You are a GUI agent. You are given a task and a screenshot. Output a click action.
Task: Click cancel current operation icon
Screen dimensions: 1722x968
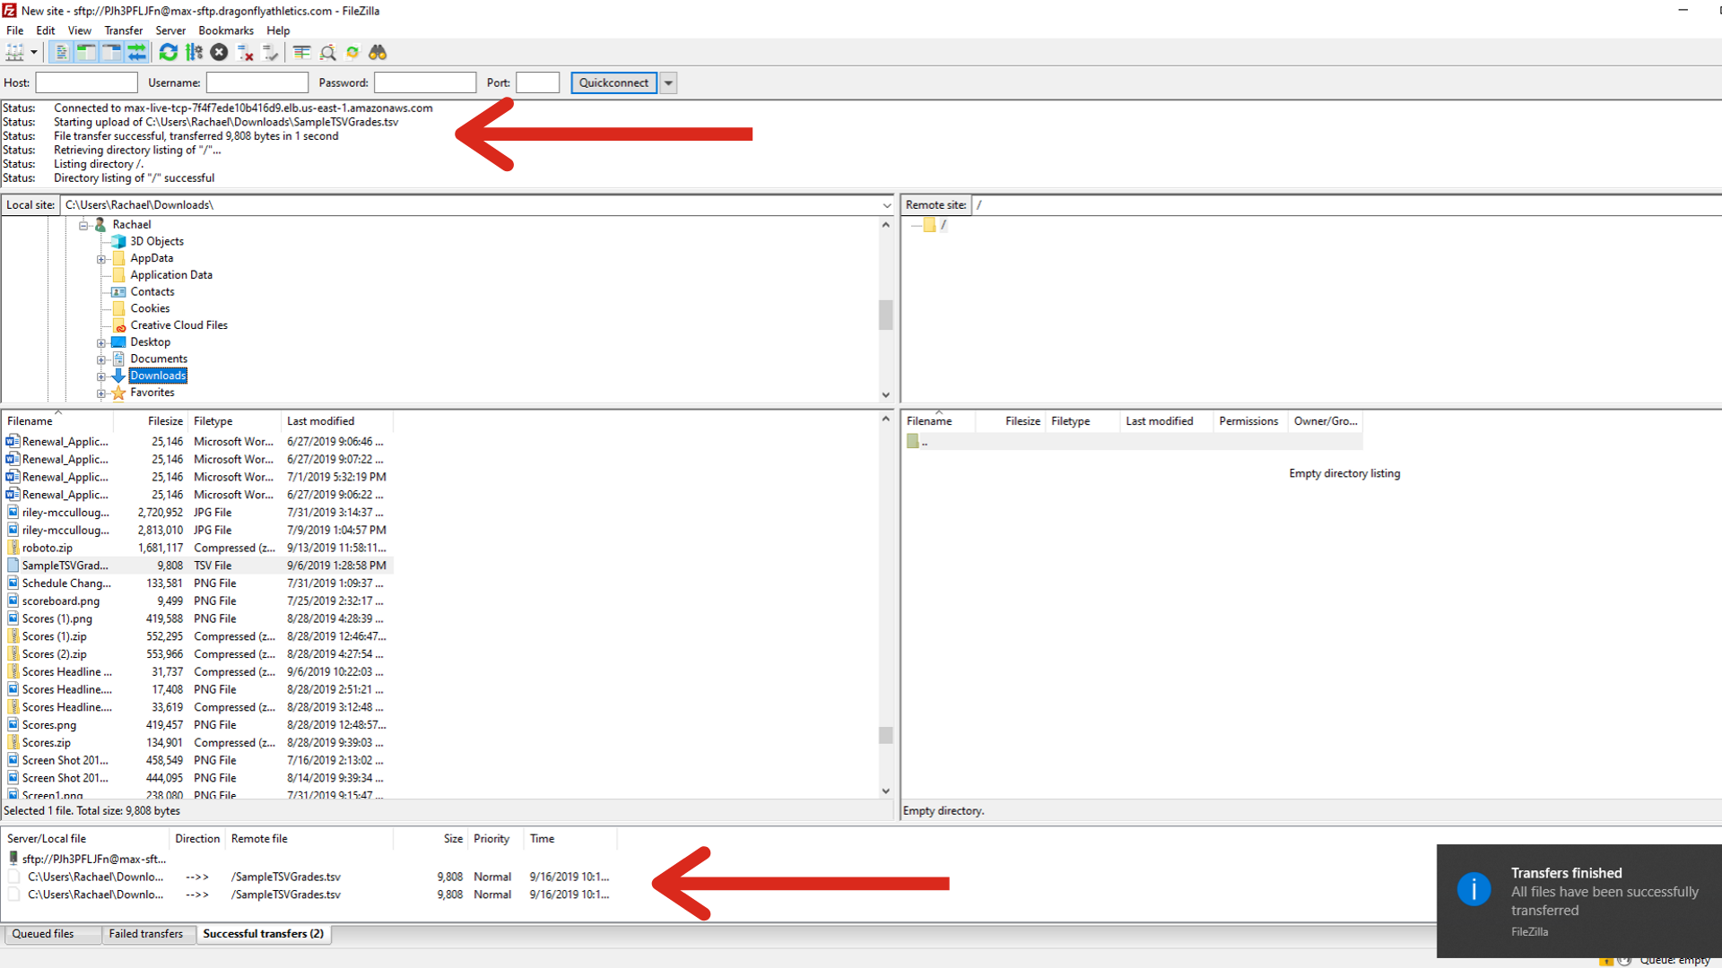tap(219, 53)
